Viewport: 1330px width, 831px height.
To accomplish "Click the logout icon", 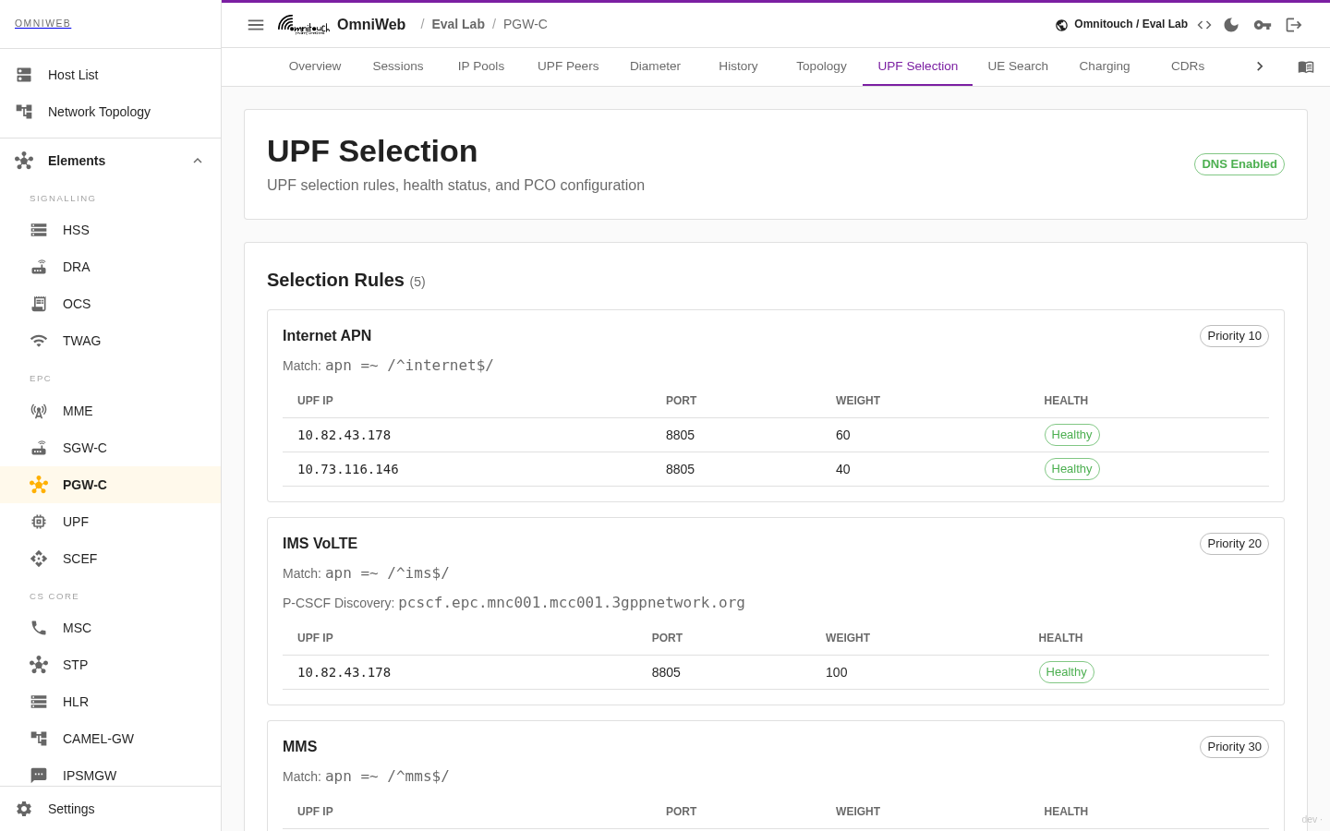I will pyautogui.click(x=1294, y=25).
